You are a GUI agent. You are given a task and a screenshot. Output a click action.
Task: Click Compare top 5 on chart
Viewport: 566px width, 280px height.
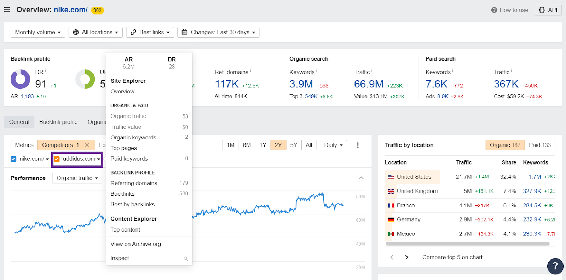pos(452,257)
